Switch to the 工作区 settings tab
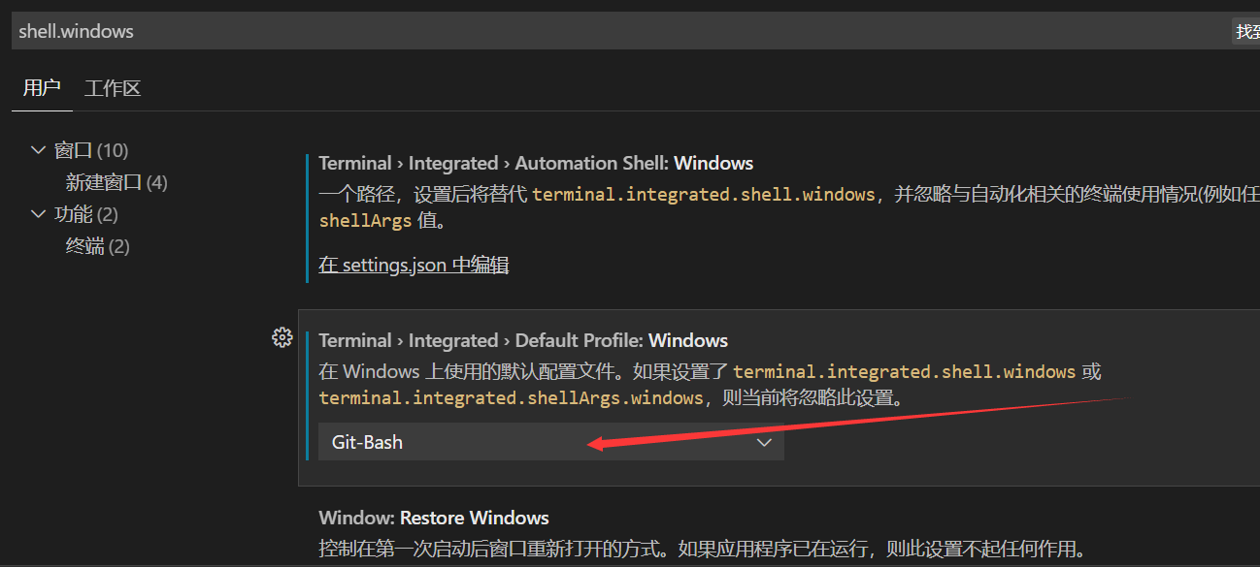The height and width of the screenshot is (567, 1260). (x=113, y=88)
